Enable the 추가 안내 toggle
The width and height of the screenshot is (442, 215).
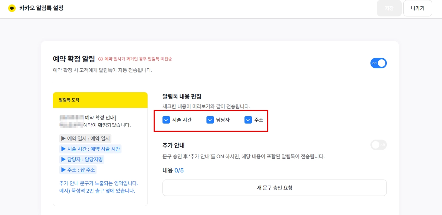379,145
